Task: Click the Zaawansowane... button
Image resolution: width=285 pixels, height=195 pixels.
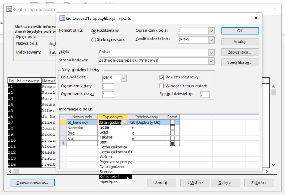Action: [x=32, y=183]
